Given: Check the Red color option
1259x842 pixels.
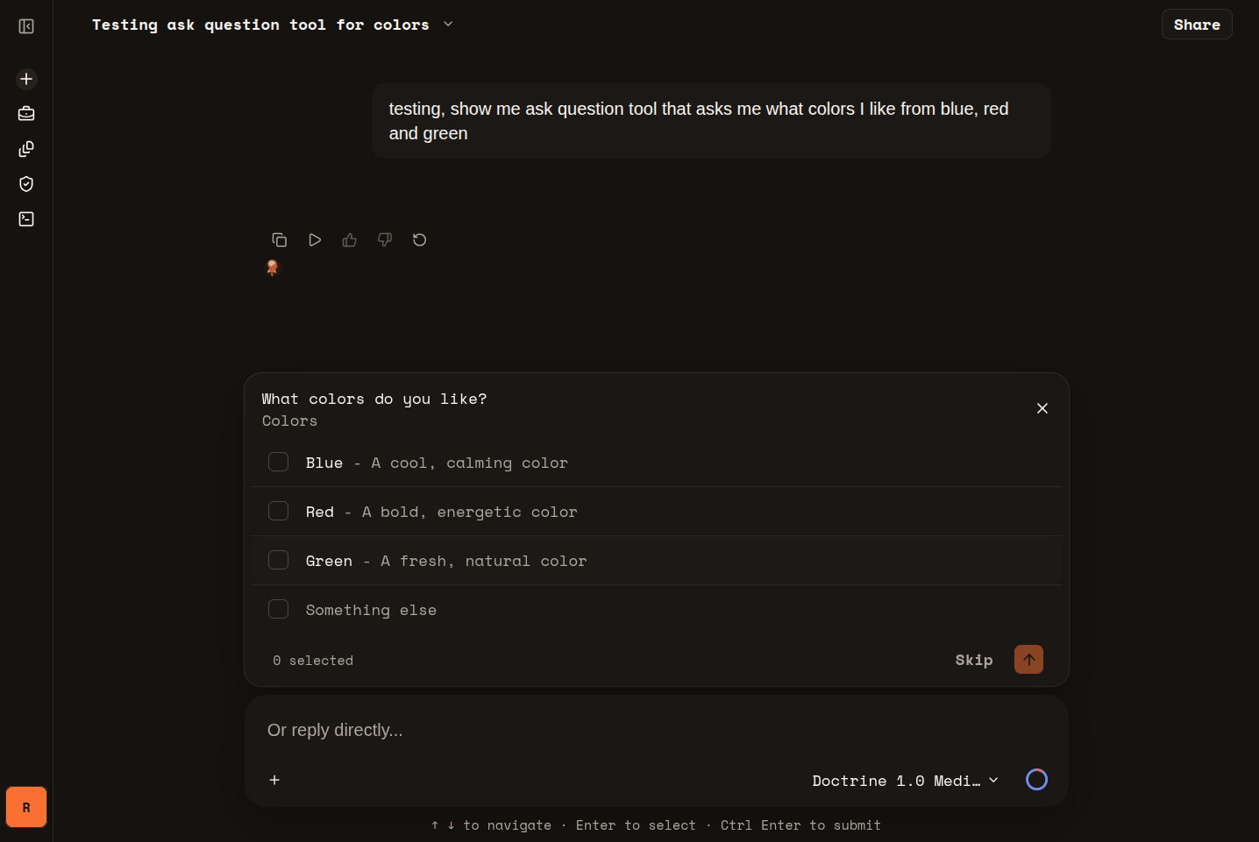Looking at the screenshot, I should click(x=278, y=511).
